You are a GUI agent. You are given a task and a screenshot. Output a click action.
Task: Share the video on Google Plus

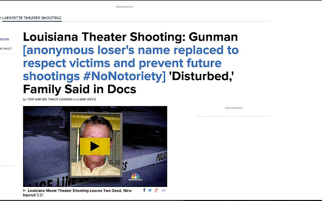pyautogui.click(x=156, y=190)
